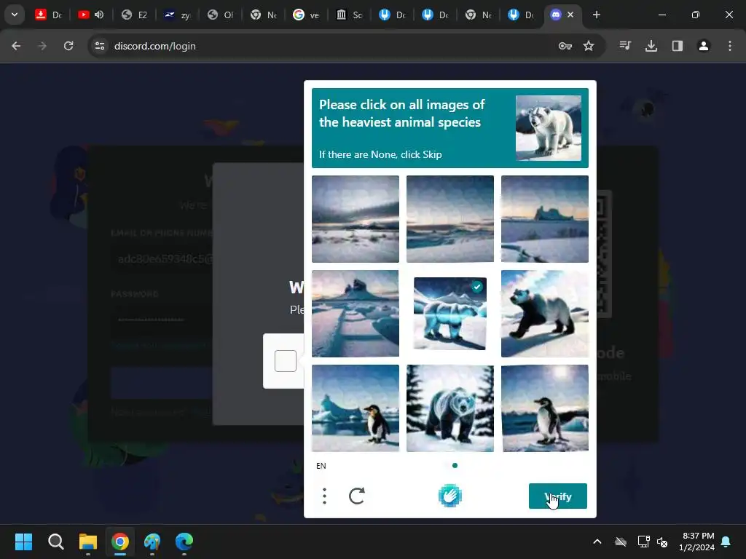Uncheck the selected center captcha tile
746x559 pixels.
click(x=450, y=314)
